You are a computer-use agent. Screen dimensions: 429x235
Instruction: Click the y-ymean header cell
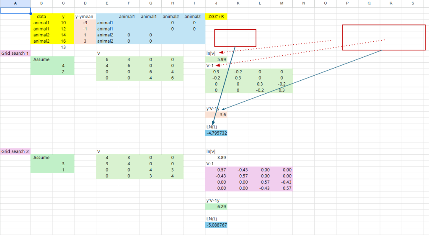[x=85, y=17]
